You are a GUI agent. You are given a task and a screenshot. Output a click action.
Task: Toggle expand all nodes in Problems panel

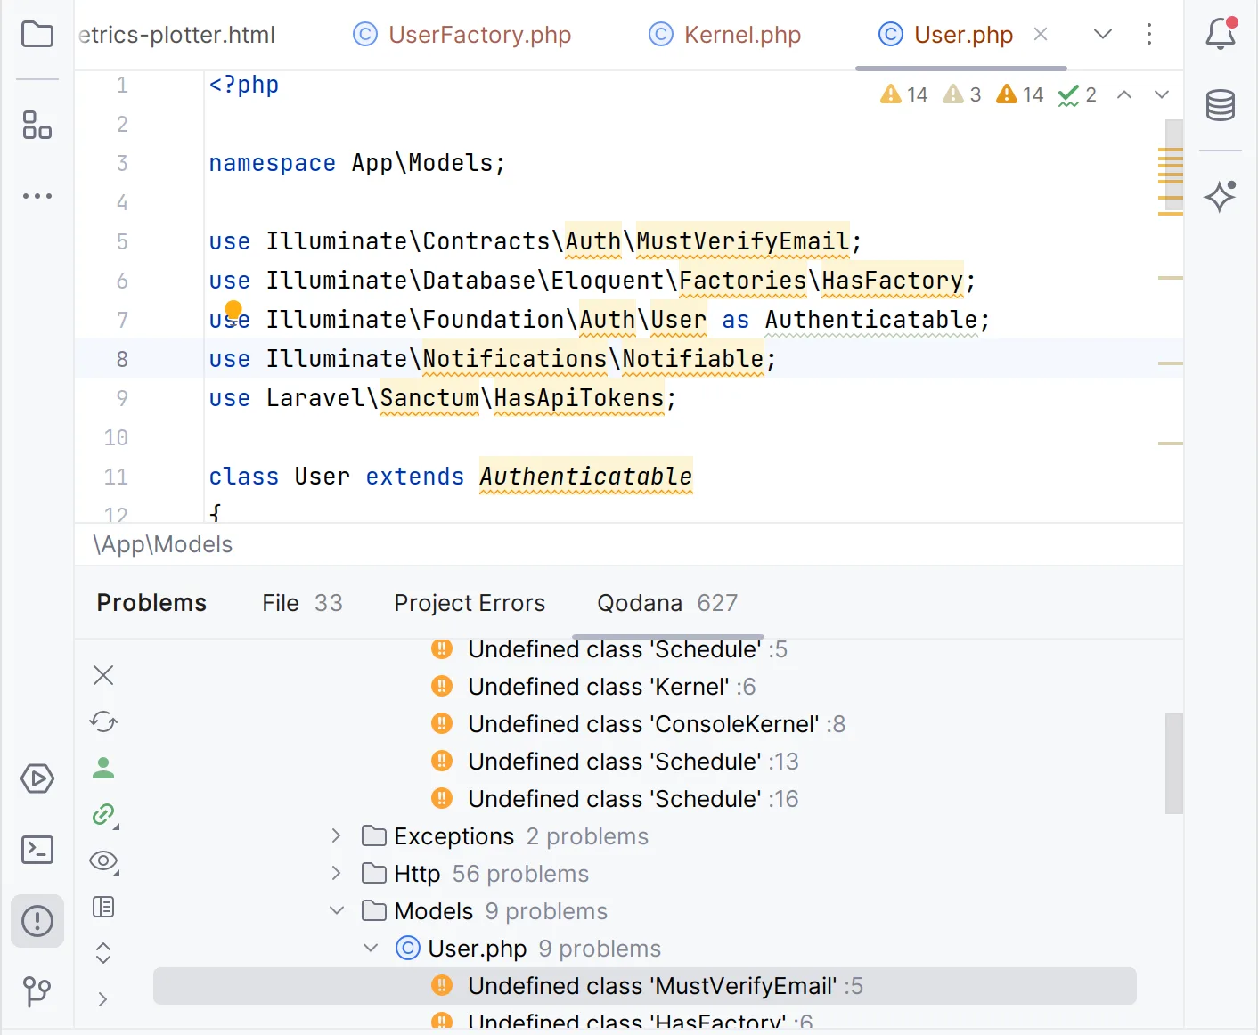[103, 952]
